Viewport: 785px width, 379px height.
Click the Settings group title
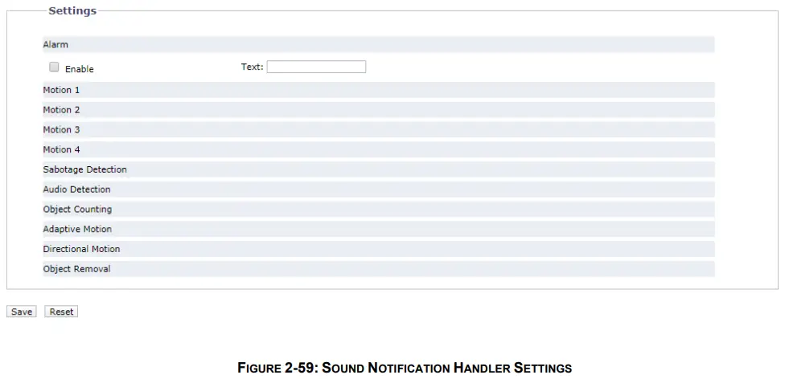coord(72,11)
